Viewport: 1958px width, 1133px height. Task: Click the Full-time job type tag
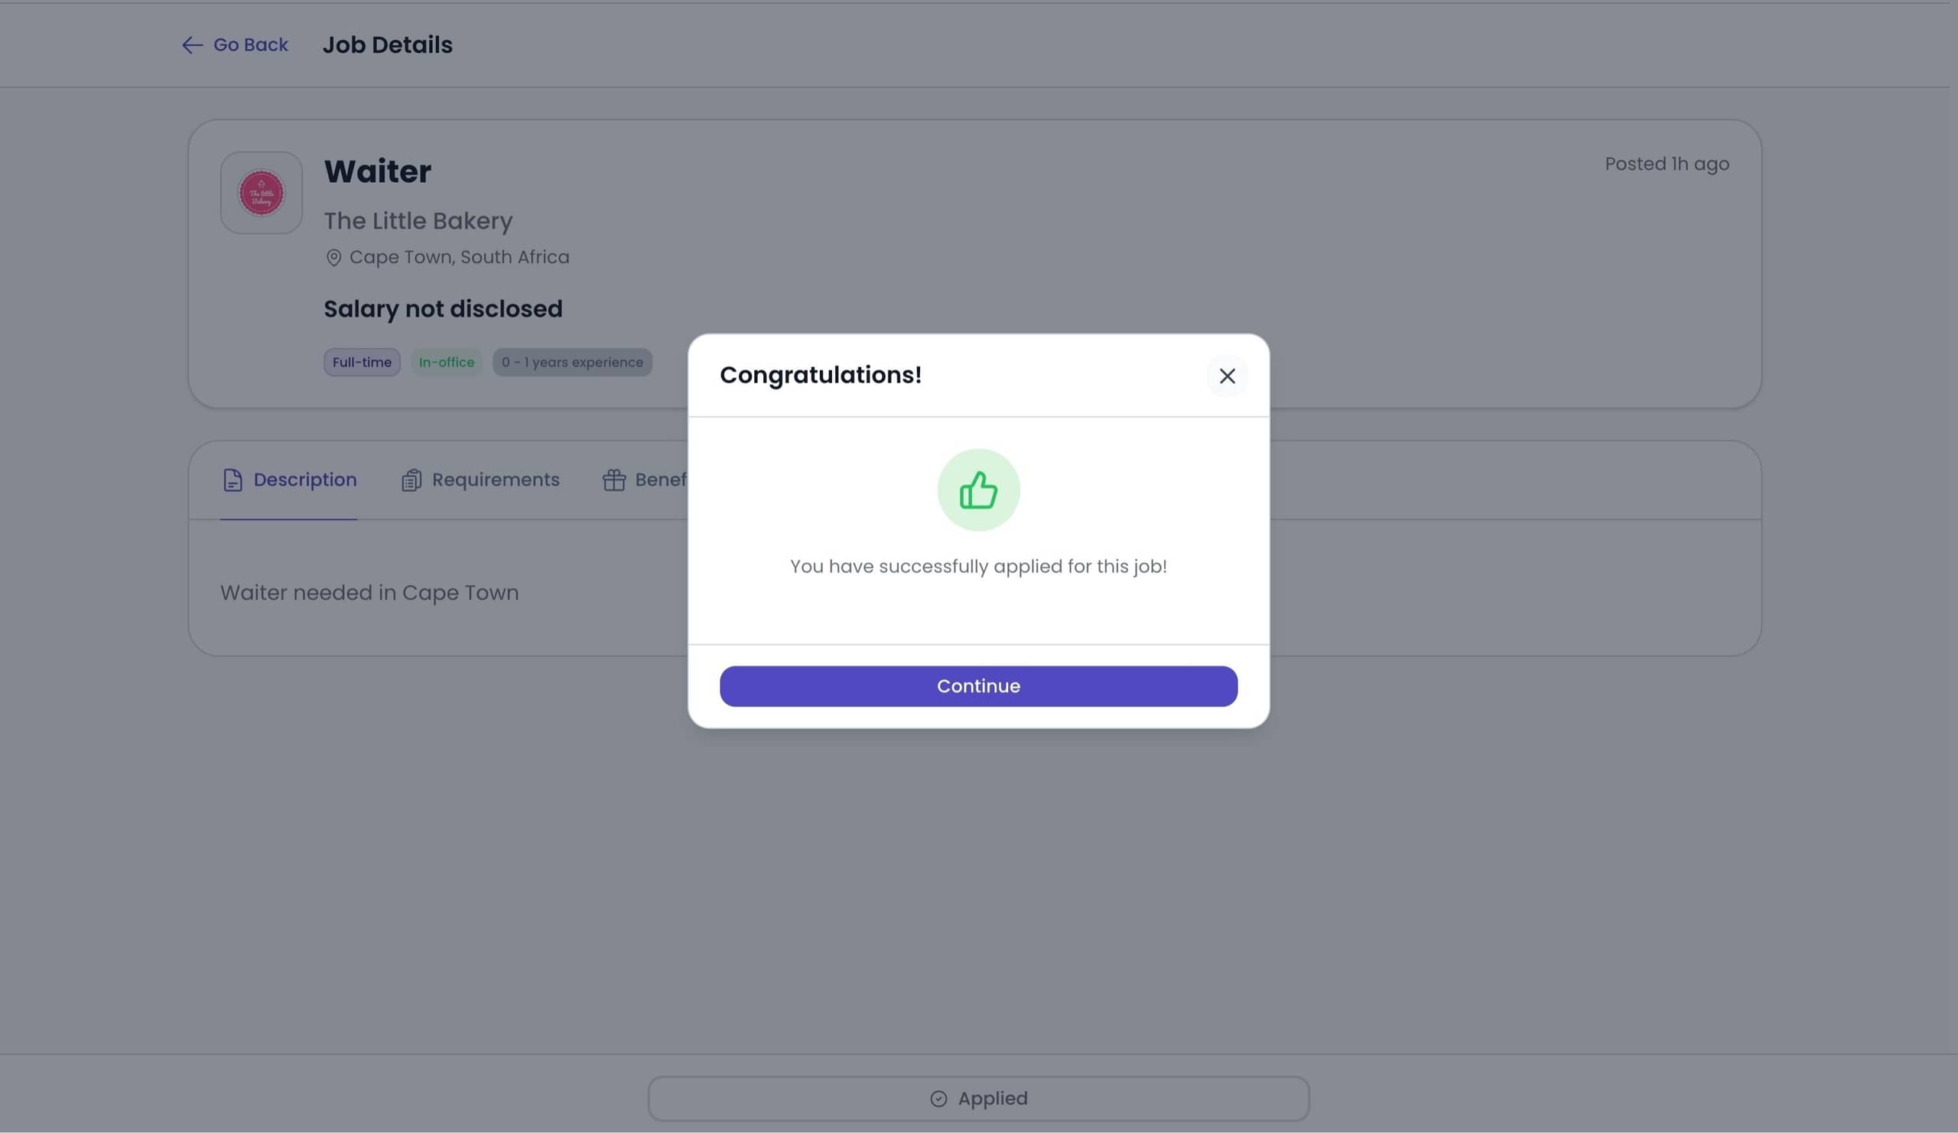tap(361, 362)
